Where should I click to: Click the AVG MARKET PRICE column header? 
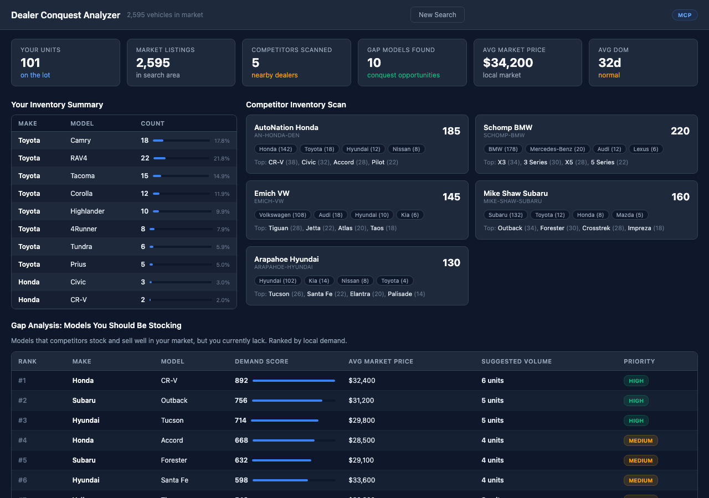[x=381, y=361]
